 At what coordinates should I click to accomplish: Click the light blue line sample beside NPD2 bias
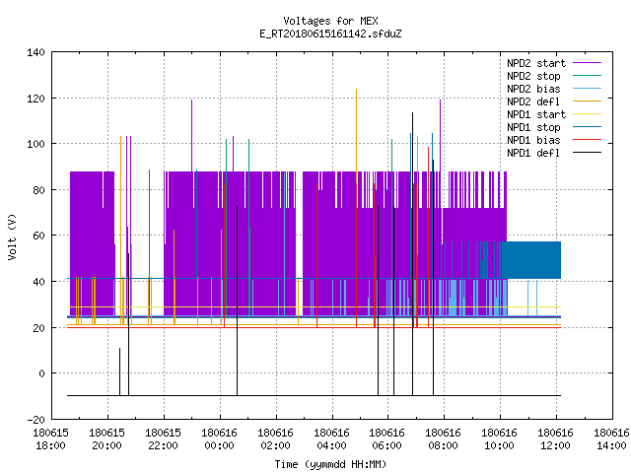[x=588, y=89]
